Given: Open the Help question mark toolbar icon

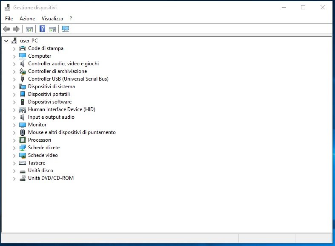Looking at the screenshot, I should (x=42, y=29).
